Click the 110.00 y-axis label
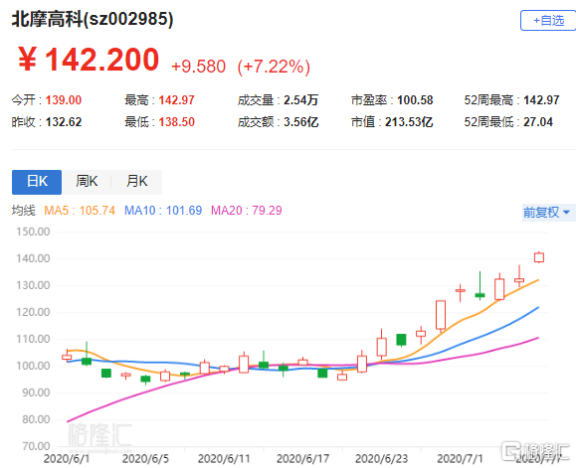The width and height of the screenshot is (576, 468). (33, 339)
